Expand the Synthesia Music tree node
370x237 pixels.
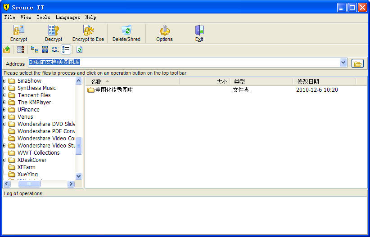tap(4, 88)
